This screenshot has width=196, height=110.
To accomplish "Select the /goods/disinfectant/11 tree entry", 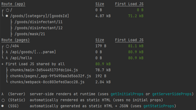I will coord(39,22).
